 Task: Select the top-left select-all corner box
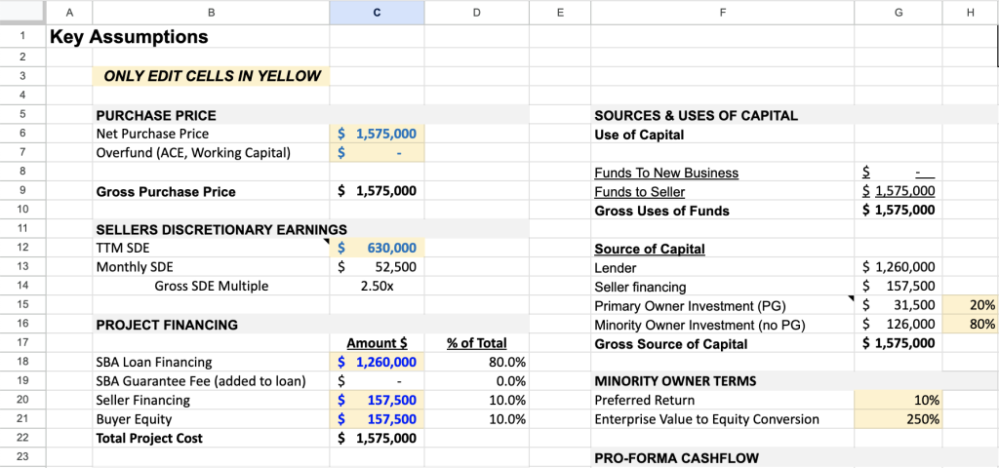point(23,12)
